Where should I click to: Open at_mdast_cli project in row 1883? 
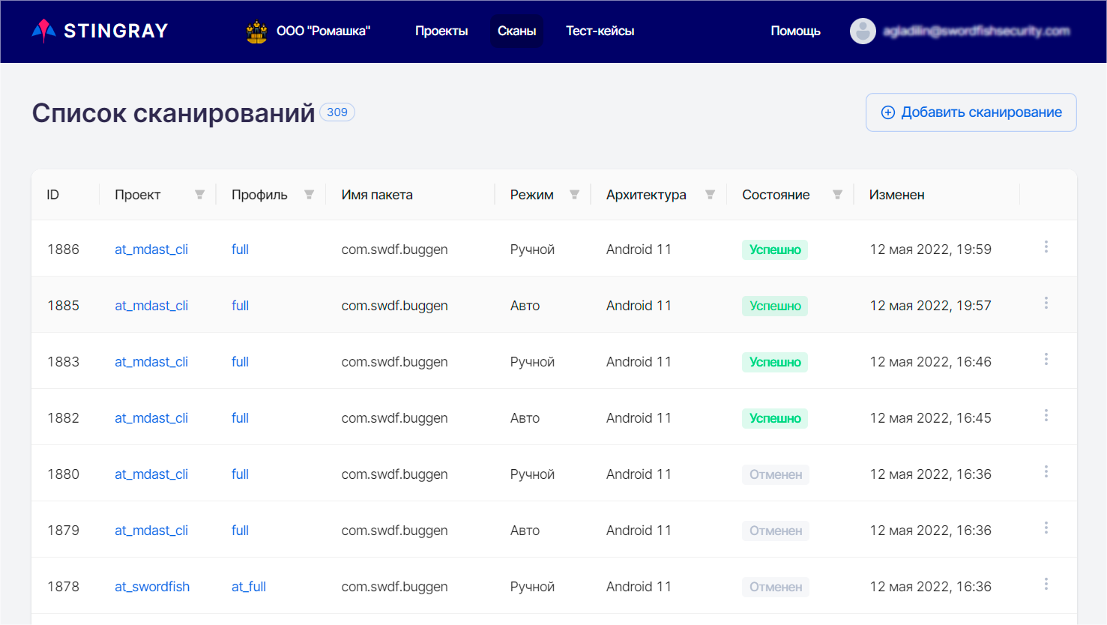(x=151, y=362)
